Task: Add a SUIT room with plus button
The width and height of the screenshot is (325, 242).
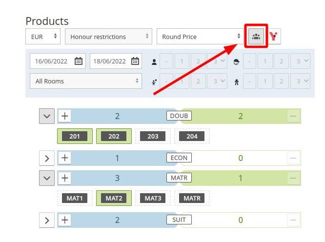Action: [65, 220]
